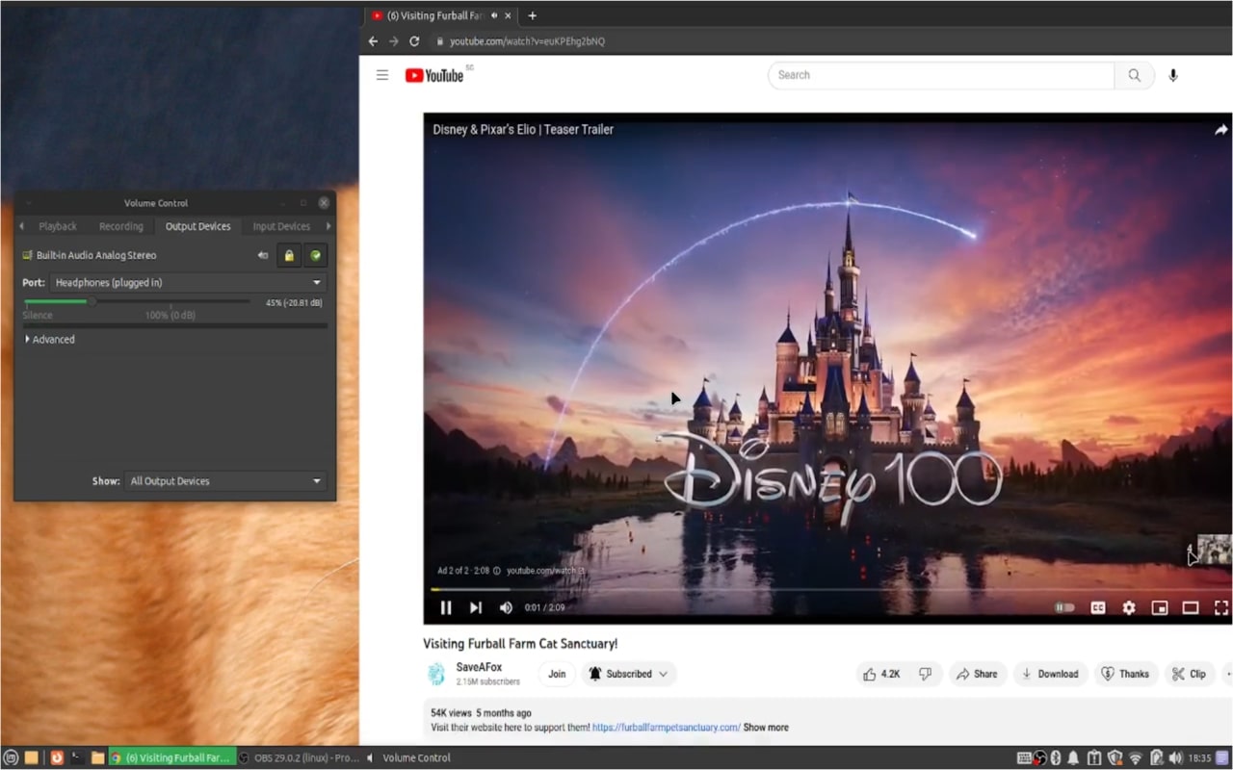Like the video (4.2K)
Screen dimensions: 1233x770
881,674
